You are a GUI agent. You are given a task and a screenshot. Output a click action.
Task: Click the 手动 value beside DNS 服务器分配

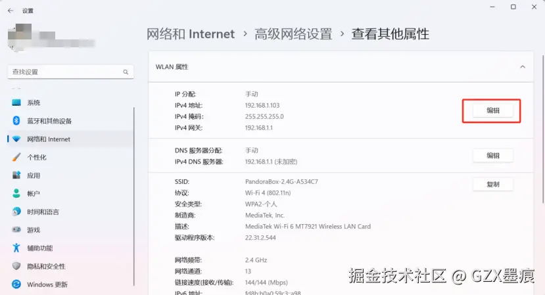click(252, 150)
